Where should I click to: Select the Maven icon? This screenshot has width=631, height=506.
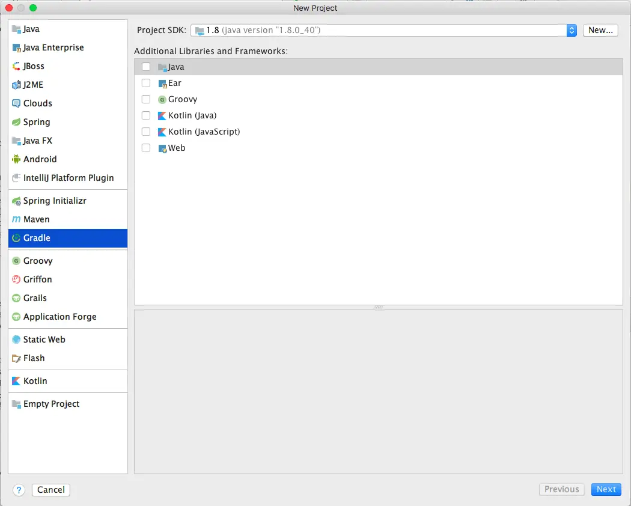tap(16, 219)
